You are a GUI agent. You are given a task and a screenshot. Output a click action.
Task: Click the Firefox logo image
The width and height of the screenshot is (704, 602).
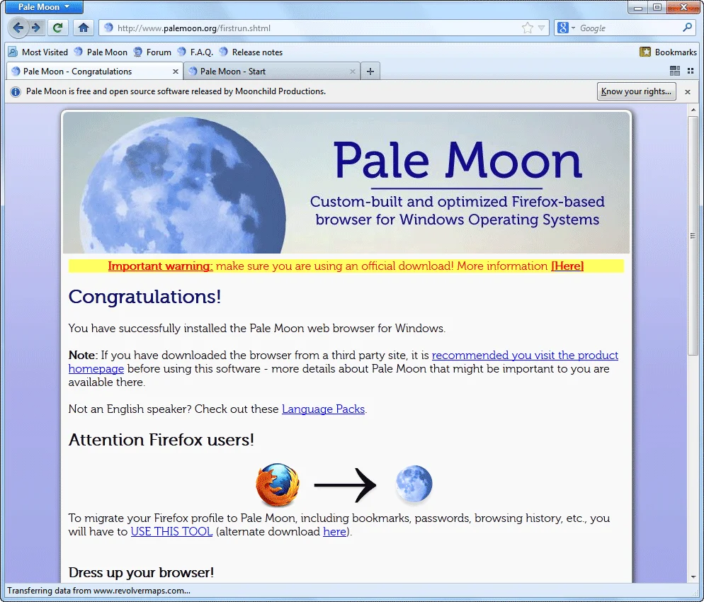coord(278,485)
